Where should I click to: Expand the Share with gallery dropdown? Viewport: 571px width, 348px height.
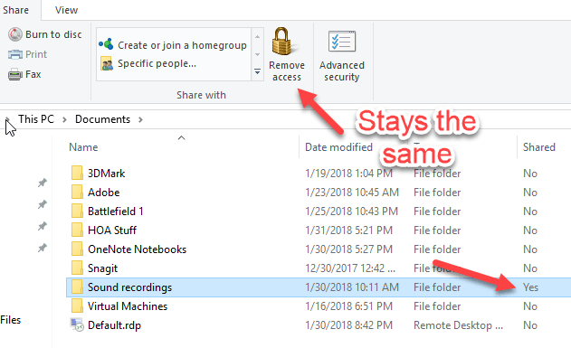click(257, 71)
